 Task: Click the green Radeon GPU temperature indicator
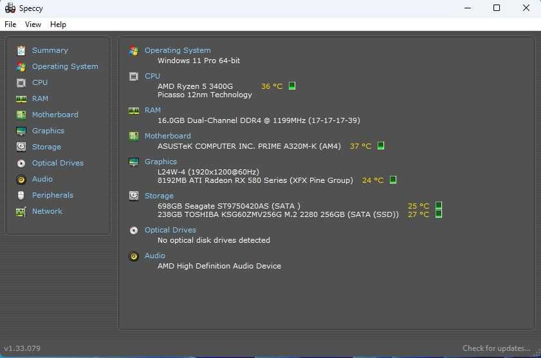point(392,180)
